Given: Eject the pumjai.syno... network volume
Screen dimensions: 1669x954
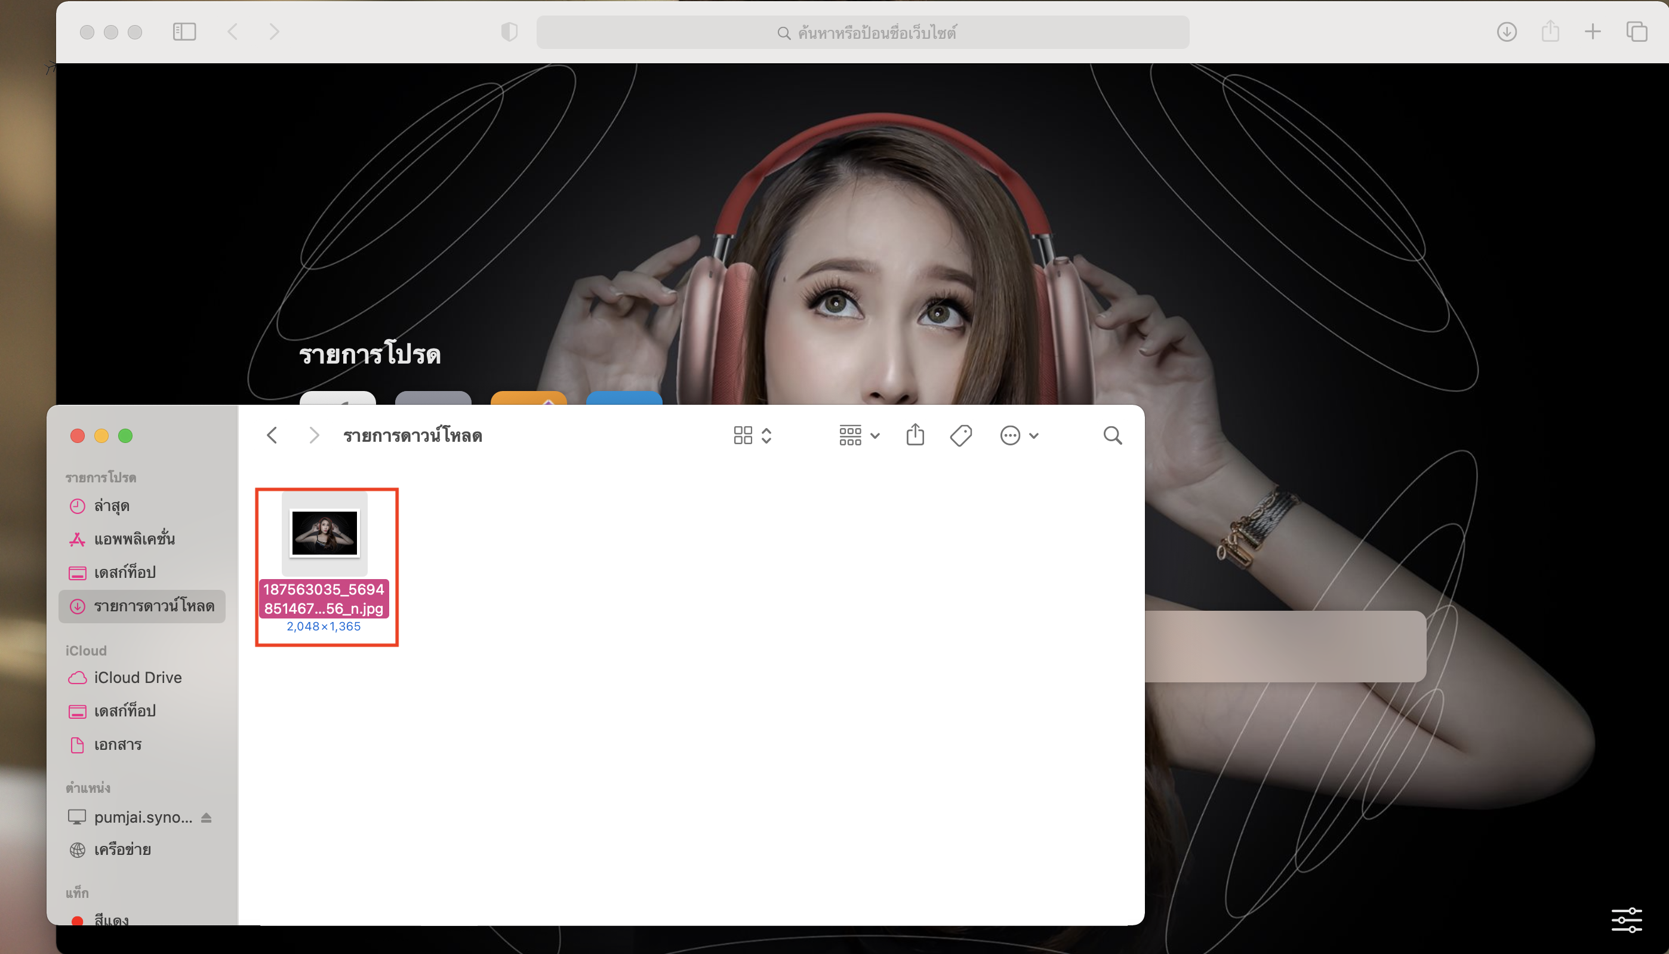Looking at the screenshot, I should tap(207, 817).
